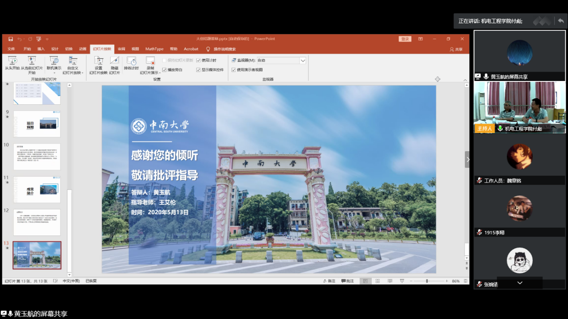Click the Notes (备注) button in status bar

[329, 281]
